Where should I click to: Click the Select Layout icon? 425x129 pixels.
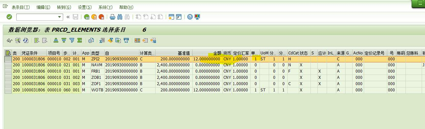tap(145, 40)
